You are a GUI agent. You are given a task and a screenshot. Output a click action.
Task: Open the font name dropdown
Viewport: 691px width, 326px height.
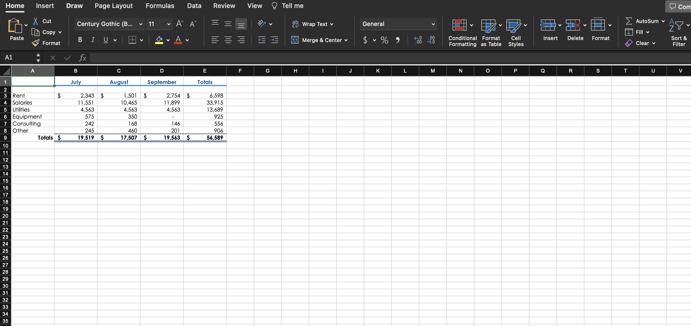(x=141, y=24)
